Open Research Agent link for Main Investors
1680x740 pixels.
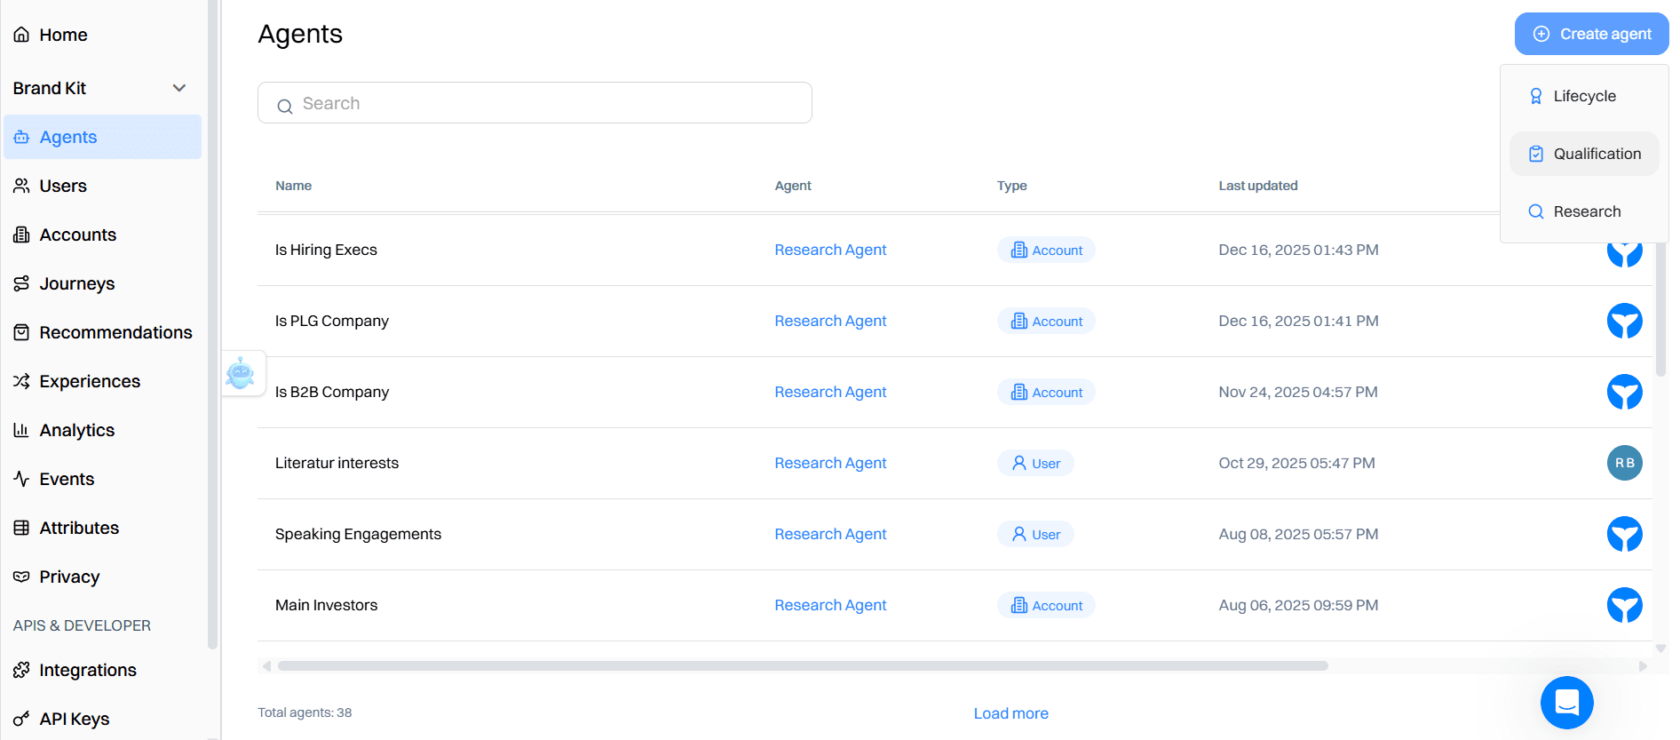point(830,605)
